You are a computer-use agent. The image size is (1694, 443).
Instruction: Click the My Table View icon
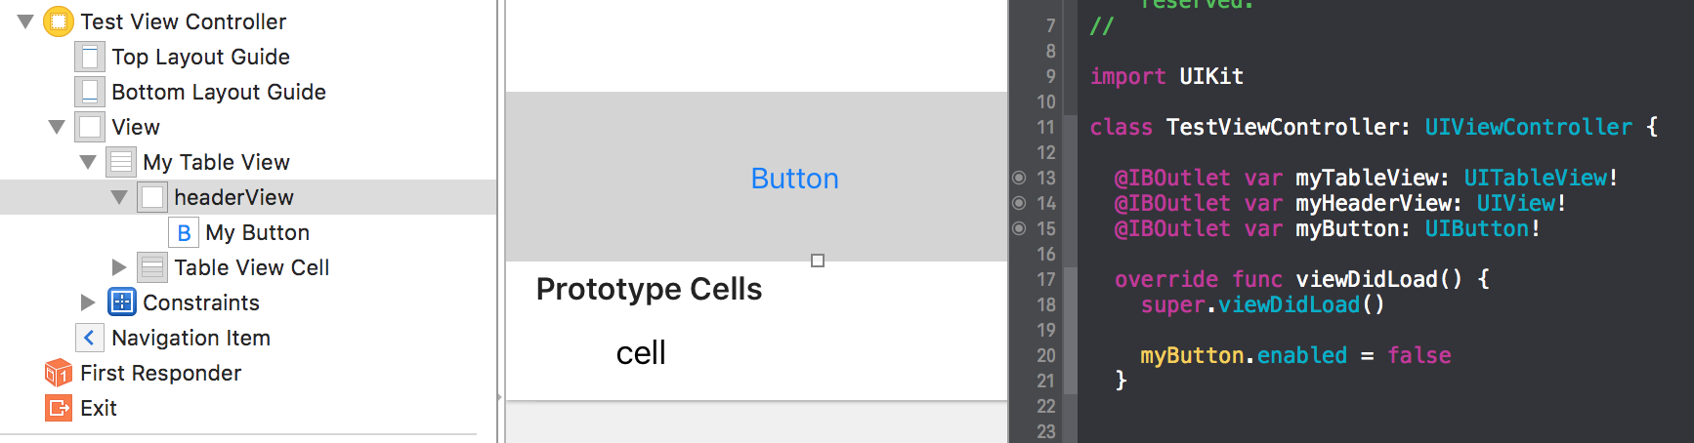pos(121,162)
